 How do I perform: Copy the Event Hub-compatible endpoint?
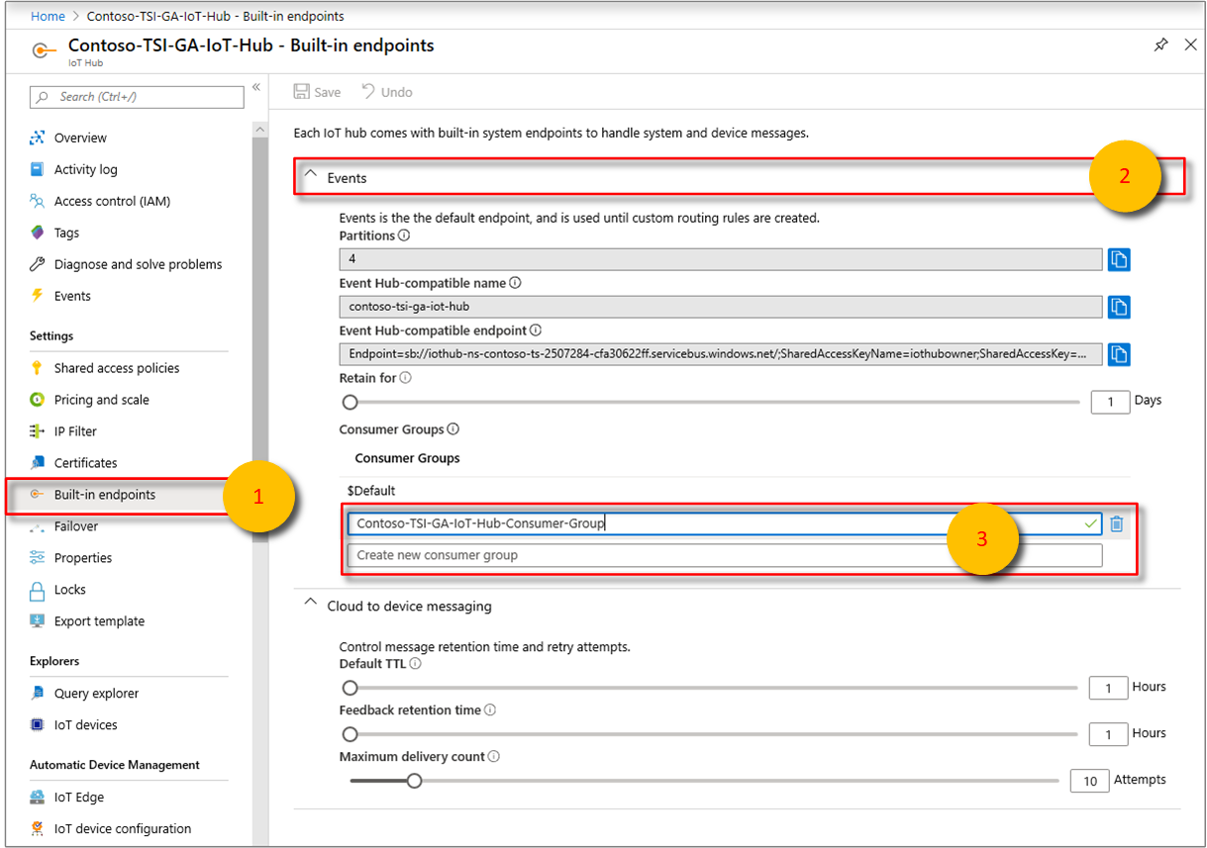tap(1118, 353)
